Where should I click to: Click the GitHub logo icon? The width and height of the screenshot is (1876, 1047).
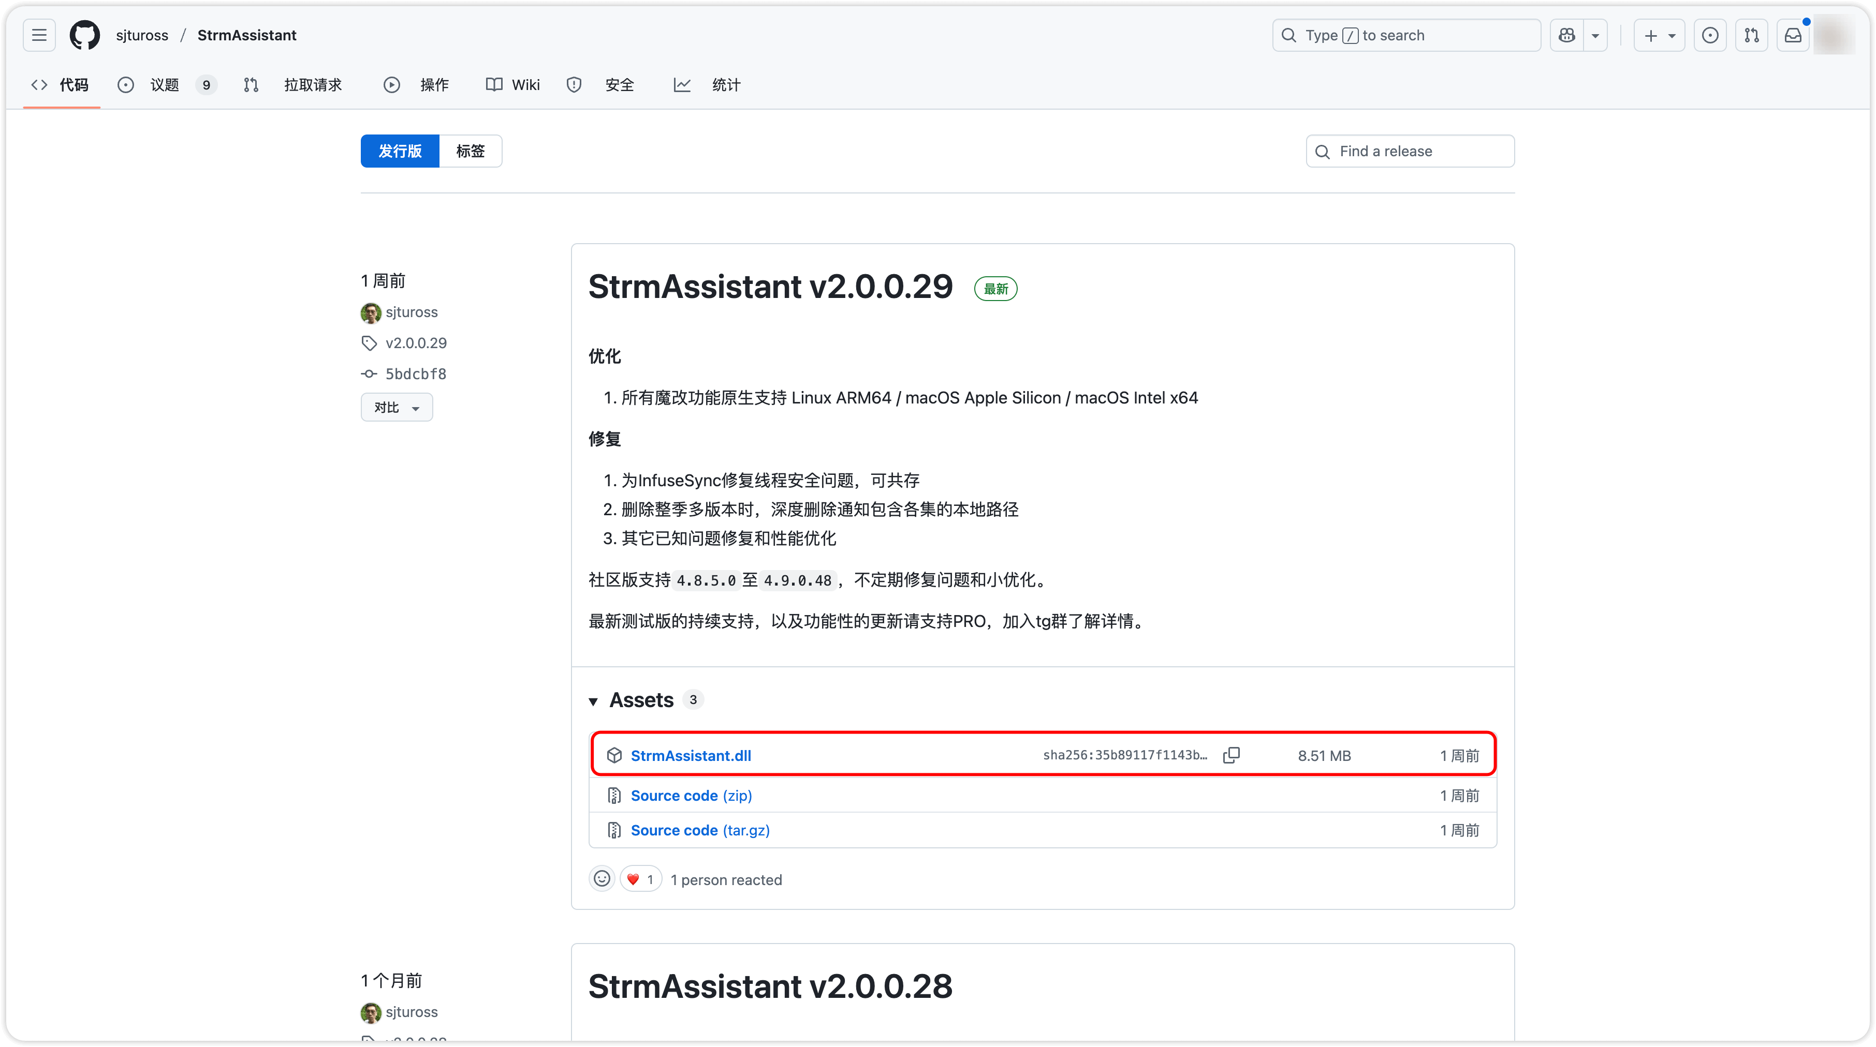pos(84,35)
